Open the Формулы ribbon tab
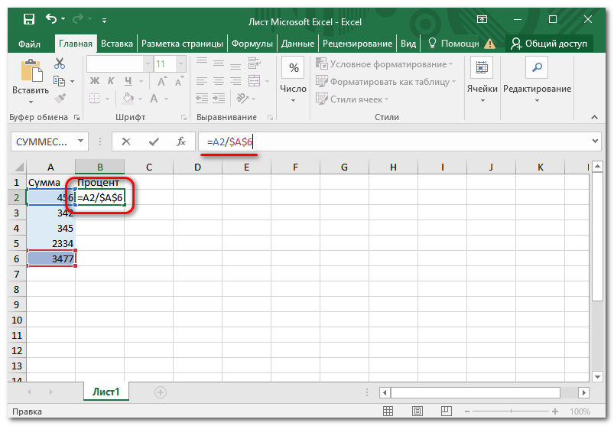Image resolution: width=614 pixels, height=426 pixels. [252, 44]
